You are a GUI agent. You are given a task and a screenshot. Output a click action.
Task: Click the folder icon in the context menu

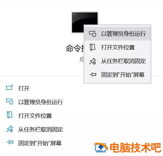pyautogui.click(x=92, y=47)
